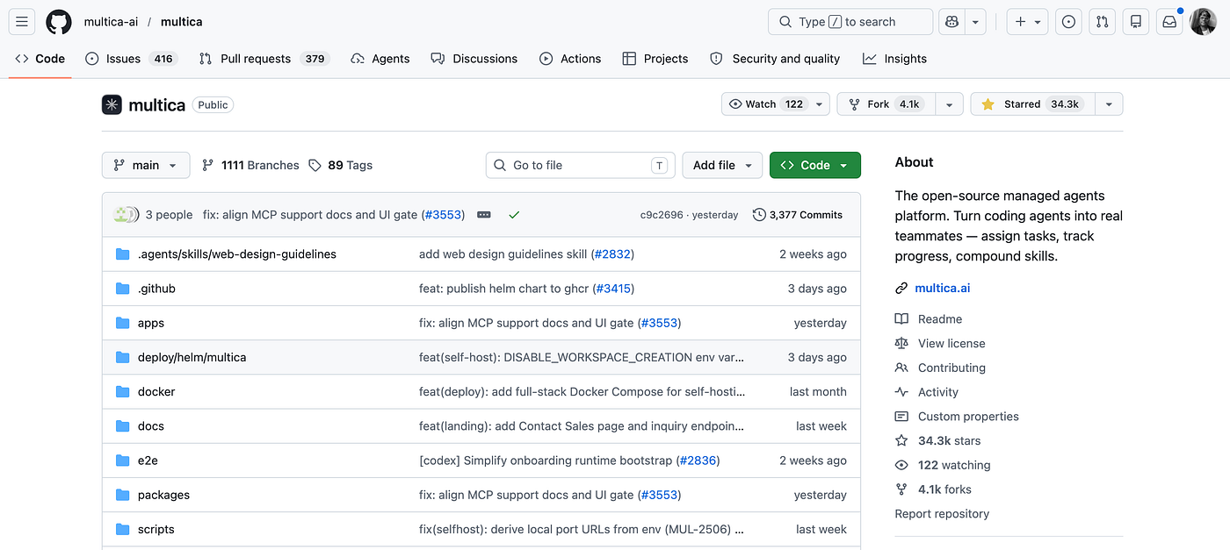This screenshot has width=1230, height=550.
Task: View the green check status of latest commit
Action: (514, 215)
